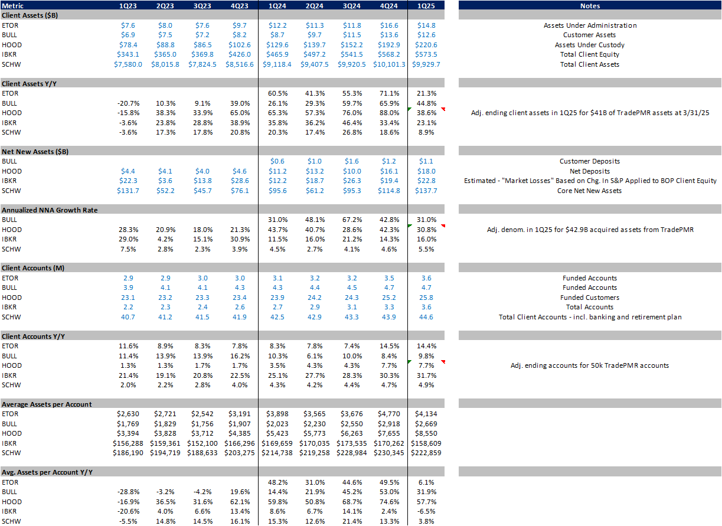This screenshot has width=722, height=526.
Task: Click IBKR 1Q25 avg assets Y/Y -6.5%
Action: tap(426, 511)
